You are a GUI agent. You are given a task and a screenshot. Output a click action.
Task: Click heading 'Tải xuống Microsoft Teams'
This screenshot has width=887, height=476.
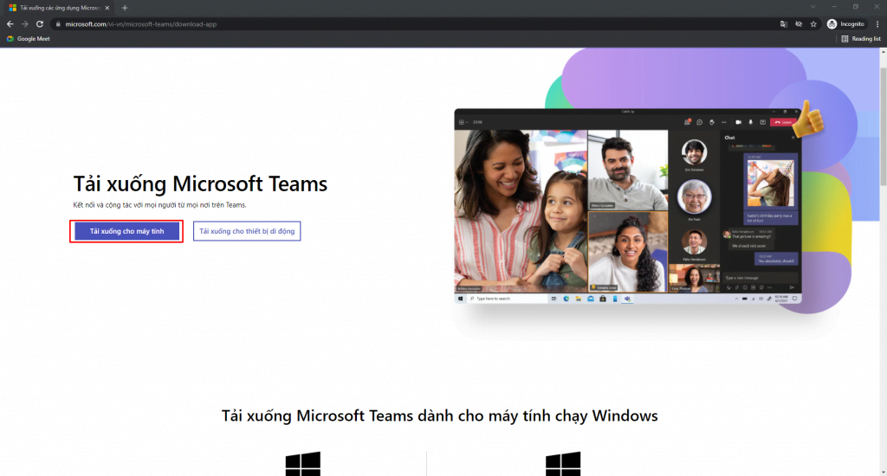(200, 183)
